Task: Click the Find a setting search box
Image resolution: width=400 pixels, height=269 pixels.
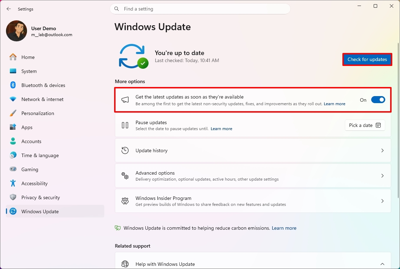Action: [200, 9]
